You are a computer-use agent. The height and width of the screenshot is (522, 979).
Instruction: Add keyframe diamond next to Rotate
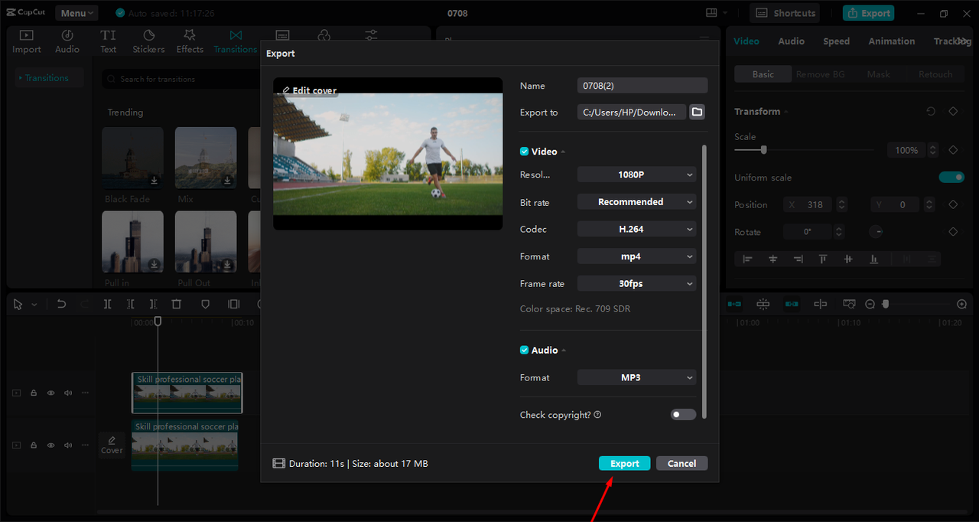point(953,232)
